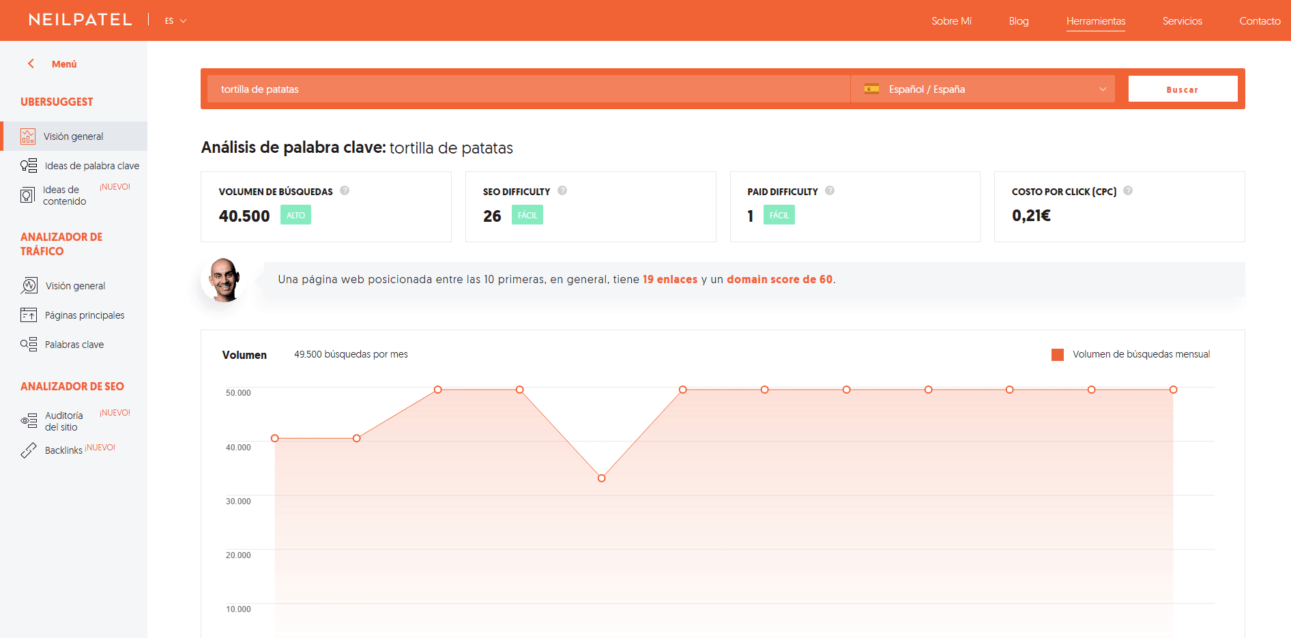Click ANALIZADOR DE SEO heading
This screenshot has height=638, width=1291.
click(72, 386)
